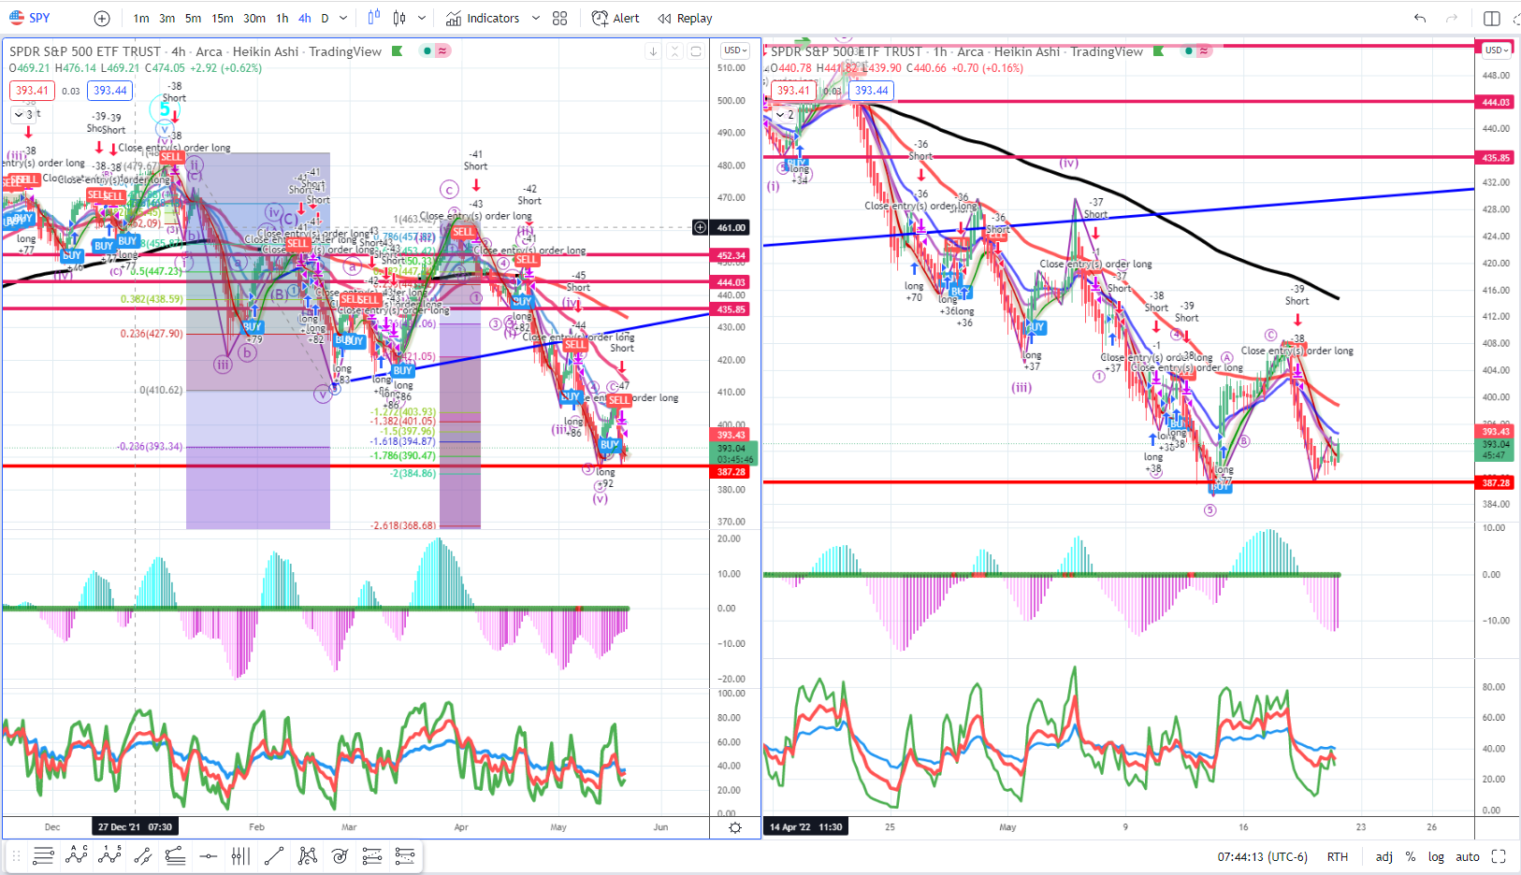Toggle adj dividend adjustment
Viewport: 1521px width, 875px height.
1384,856
